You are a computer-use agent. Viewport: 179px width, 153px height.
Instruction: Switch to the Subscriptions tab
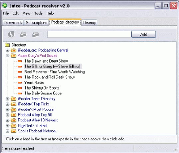tap(37, 23)
